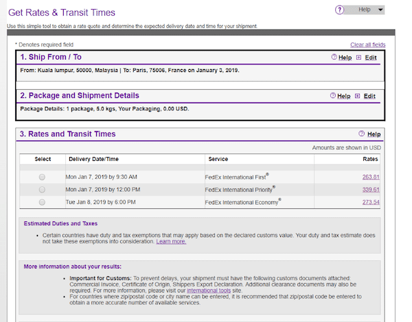The width and height of the screenshot is (412, 322).
Task: Click FedEx International Priority service text
Action: (x=240, y=189)
